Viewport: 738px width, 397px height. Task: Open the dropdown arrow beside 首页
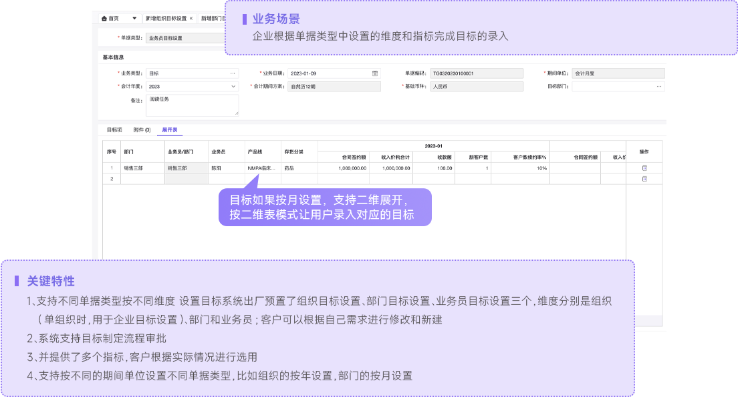(134, 19)
